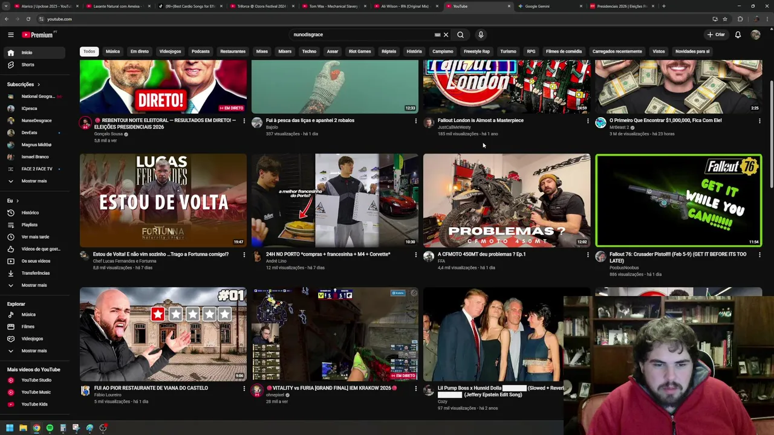Open YouTube Kids link
Screen dimensions: 774x435
tap(34, 404)
